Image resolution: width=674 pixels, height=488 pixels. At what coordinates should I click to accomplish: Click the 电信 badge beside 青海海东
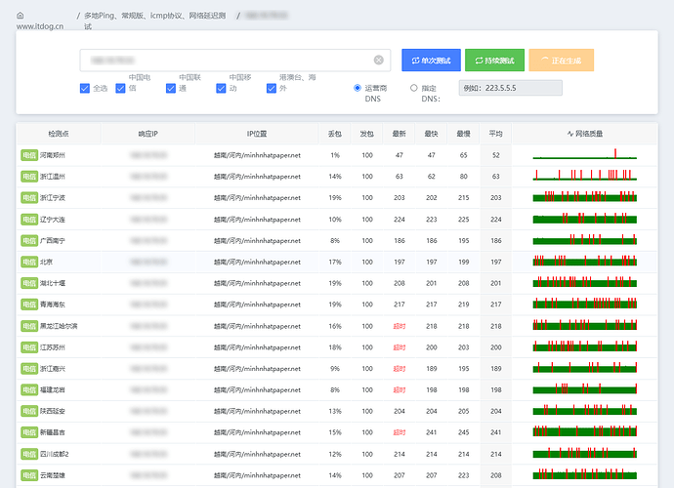coord(29,305)
